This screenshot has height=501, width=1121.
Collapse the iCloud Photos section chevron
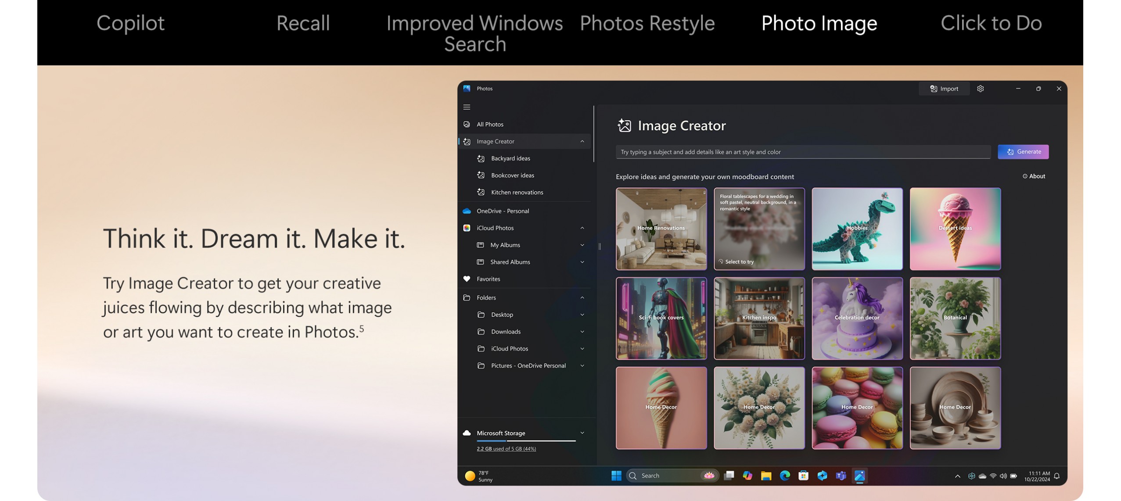tap(582, 228)
